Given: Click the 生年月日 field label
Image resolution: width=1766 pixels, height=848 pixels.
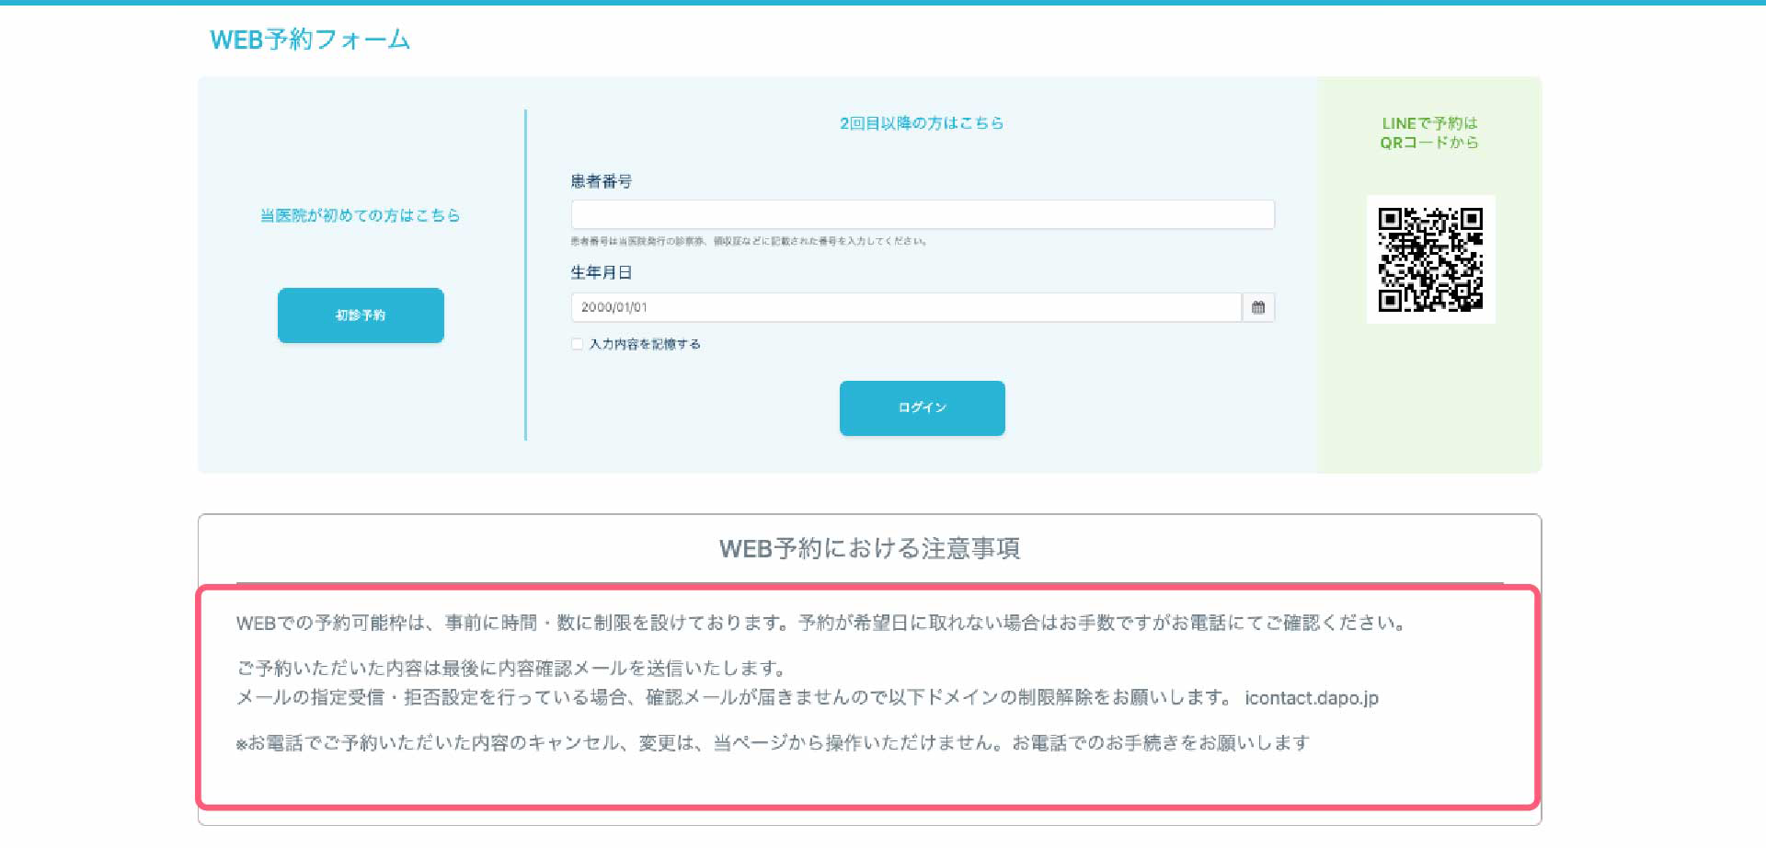Looking at the screenshot, I should pos(601,272).
